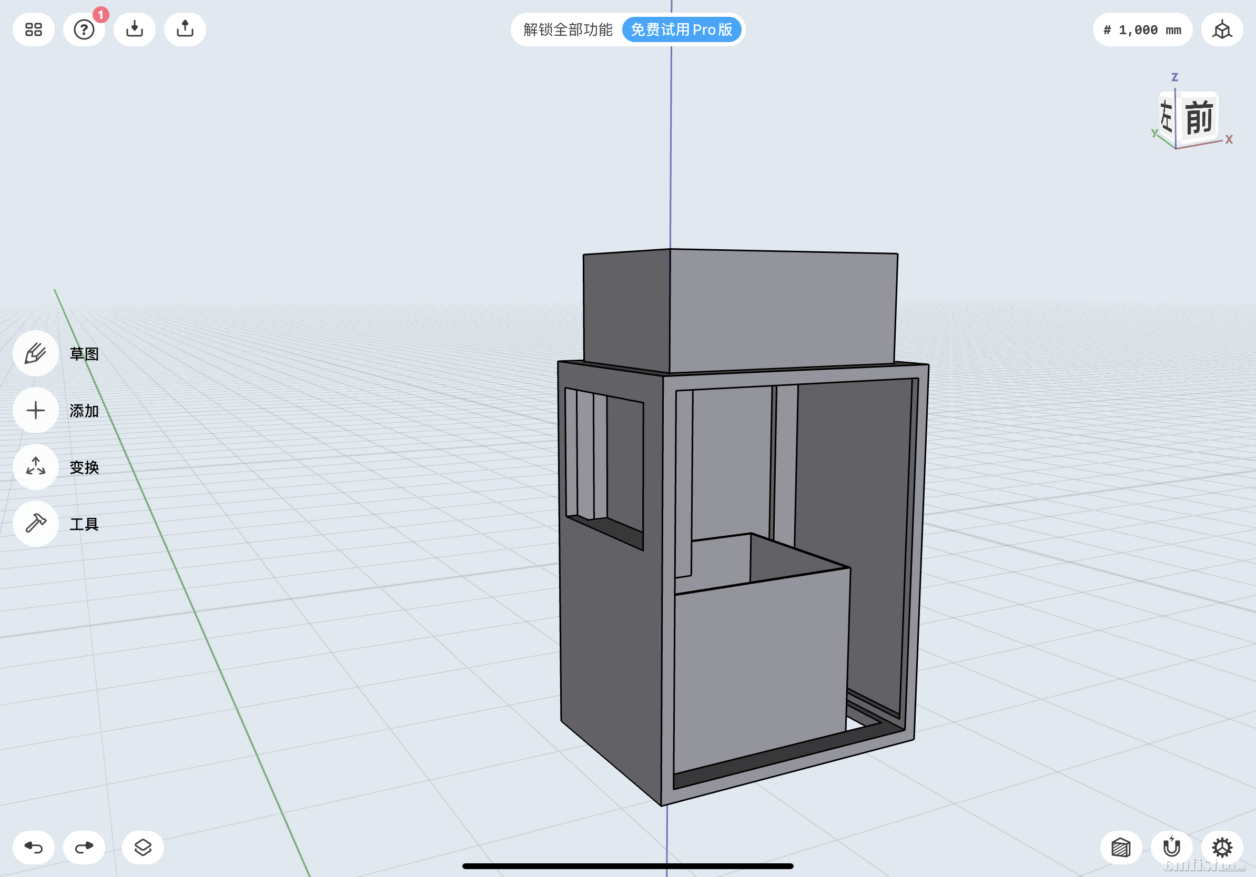This screenshot has height=877, width=1256.
Task: Open the 添加 plus menu
Action: 36,411
